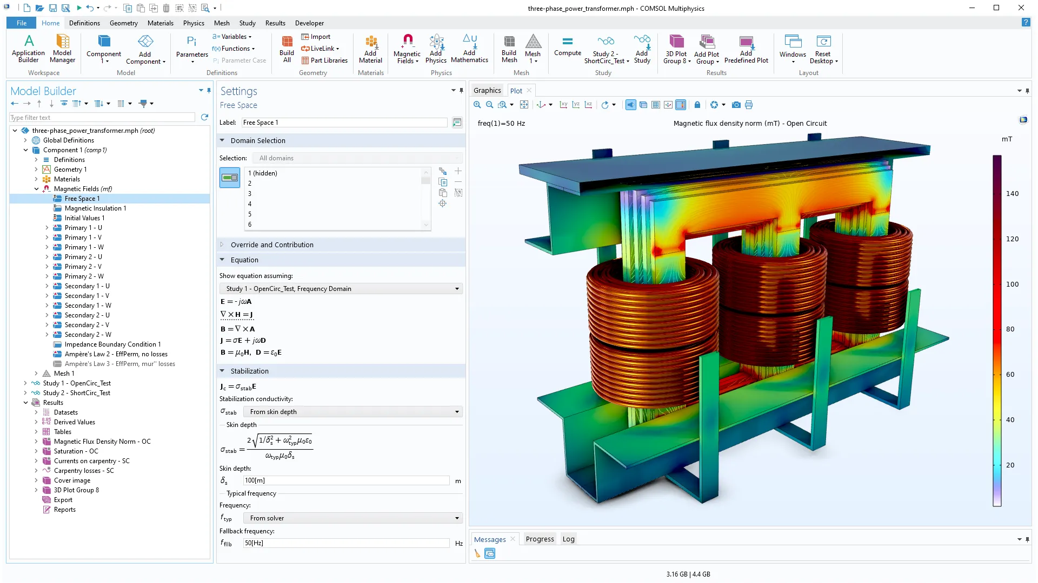Click the color legend bar

point(997,330)
